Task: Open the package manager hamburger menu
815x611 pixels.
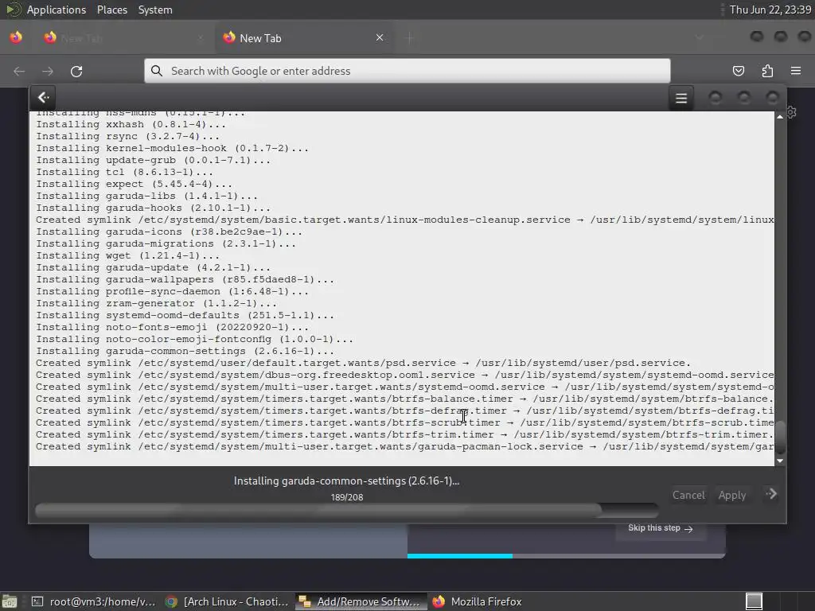Action: click(x=681, y=98)
